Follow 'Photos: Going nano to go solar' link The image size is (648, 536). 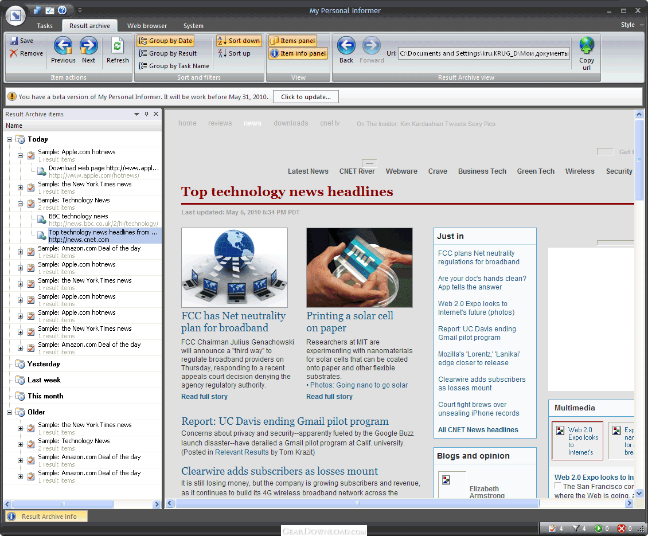359,385
